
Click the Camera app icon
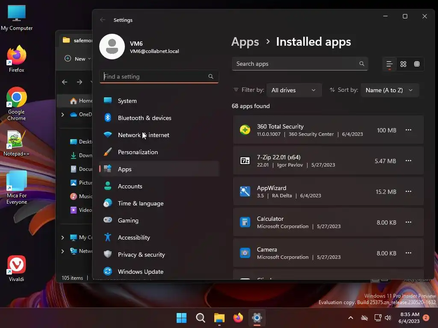(245, 253)
